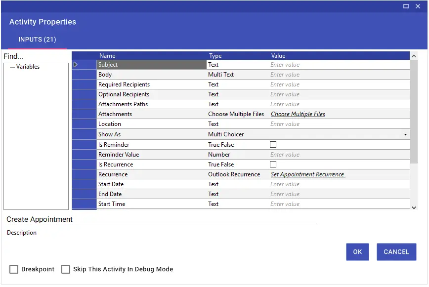The width and height of the screenshot is (429, 287).
Task: Select the Location name cell
Action: pyautogui.click(x=152, y=124)
